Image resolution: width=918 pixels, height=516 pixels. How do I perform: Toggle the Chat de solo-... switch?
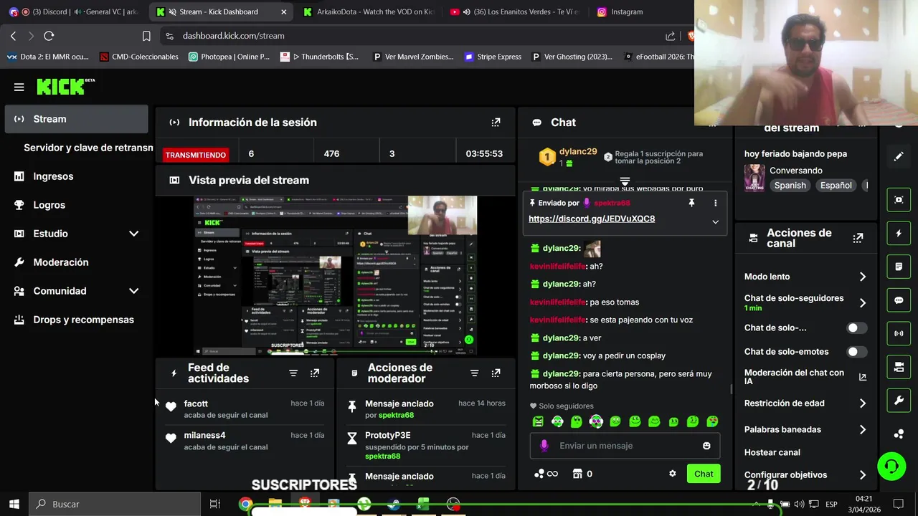[x=857, y=328]
